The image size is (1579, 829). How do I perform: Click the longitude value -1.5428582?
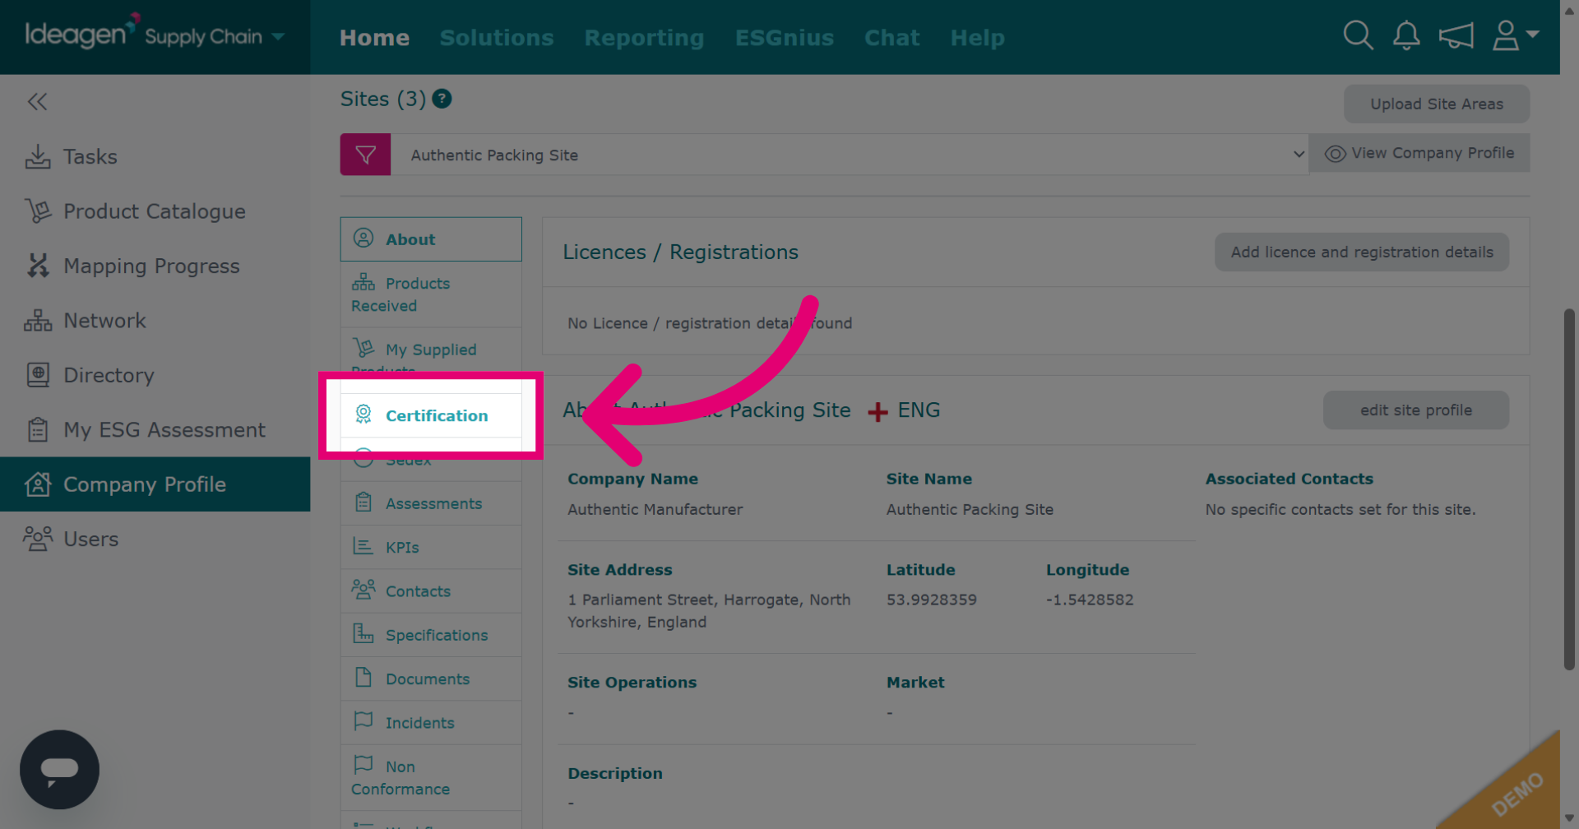tap(1090, 600)
